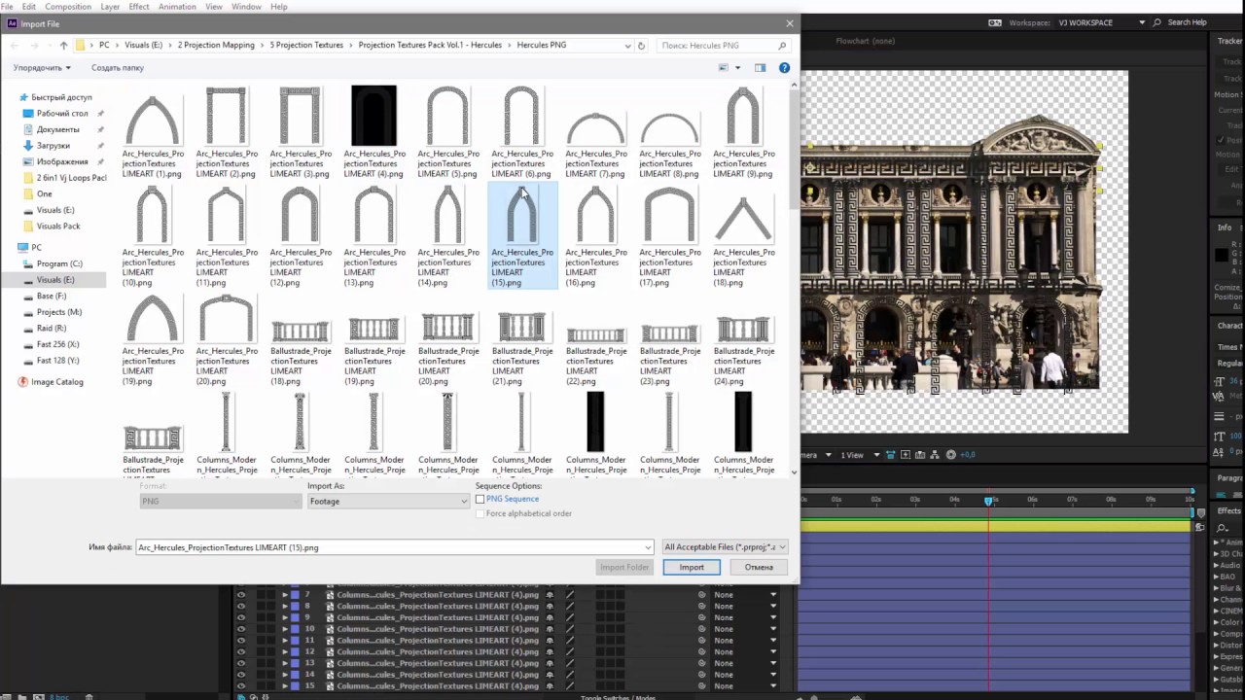The width and height of the screenshot is (1245, 700).
Task: Open the Import As Footage dropdown
Action: (388, 501)
